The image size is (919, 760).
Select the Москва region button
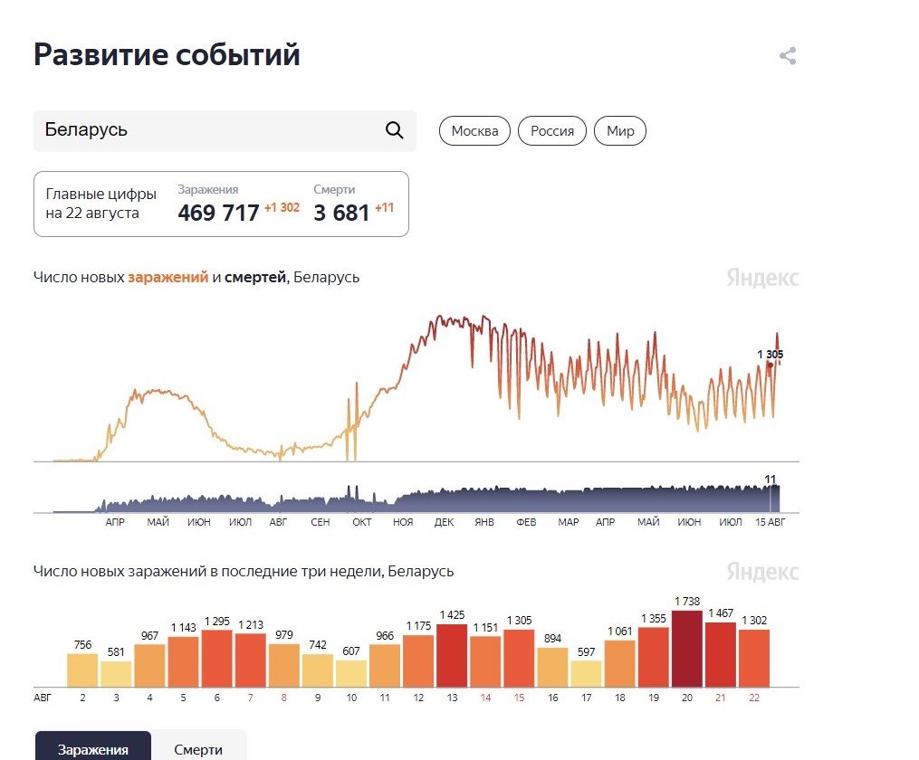point(474,131)
